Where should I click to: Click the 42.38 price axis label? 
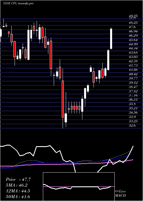click(x=133, y=61)
